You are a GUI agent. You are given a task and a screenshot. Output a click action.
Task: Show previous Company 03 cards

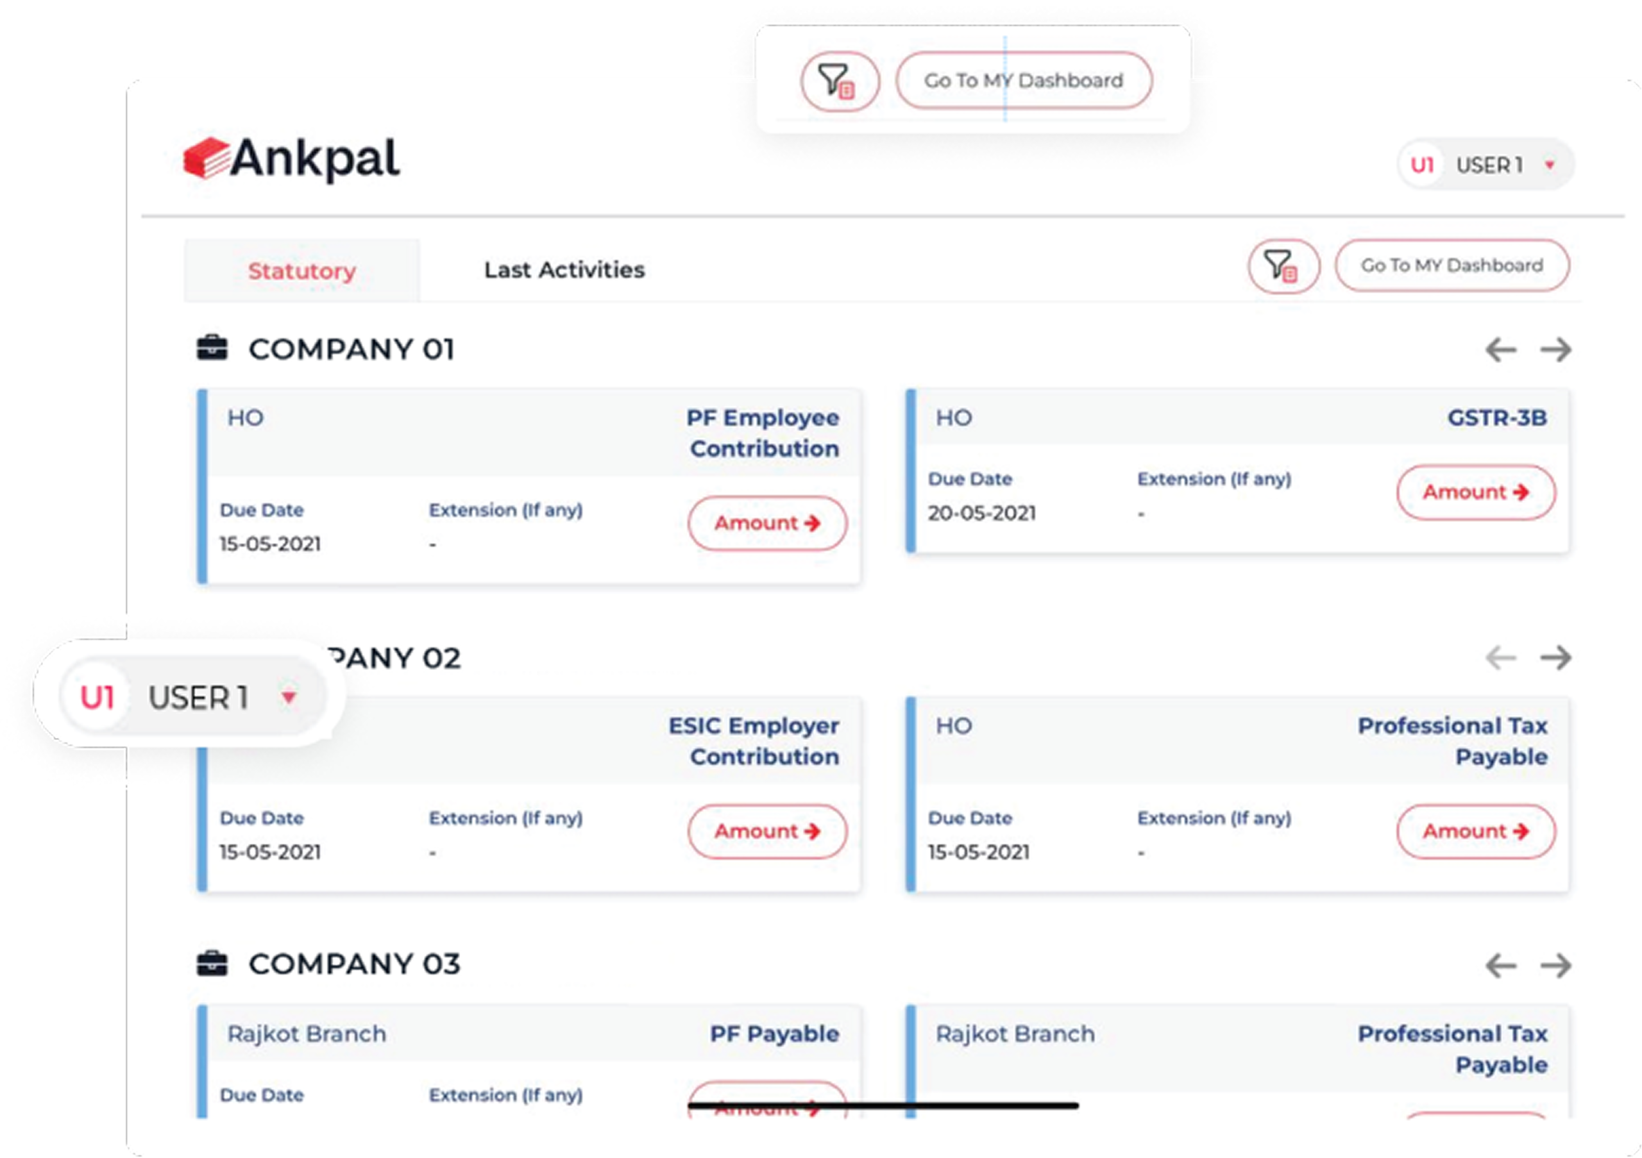click(1500, 966)
